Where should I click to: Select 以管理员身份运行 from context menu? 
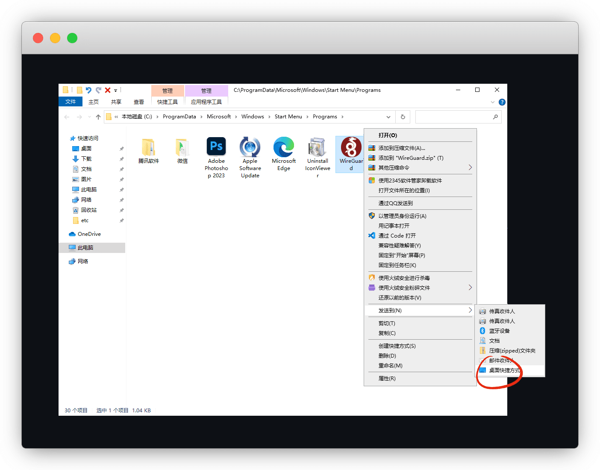(x=402, y=216)
